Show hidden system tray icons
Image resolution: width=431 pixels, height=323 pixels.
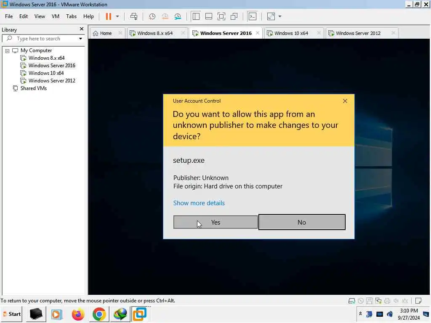[360, 314]
